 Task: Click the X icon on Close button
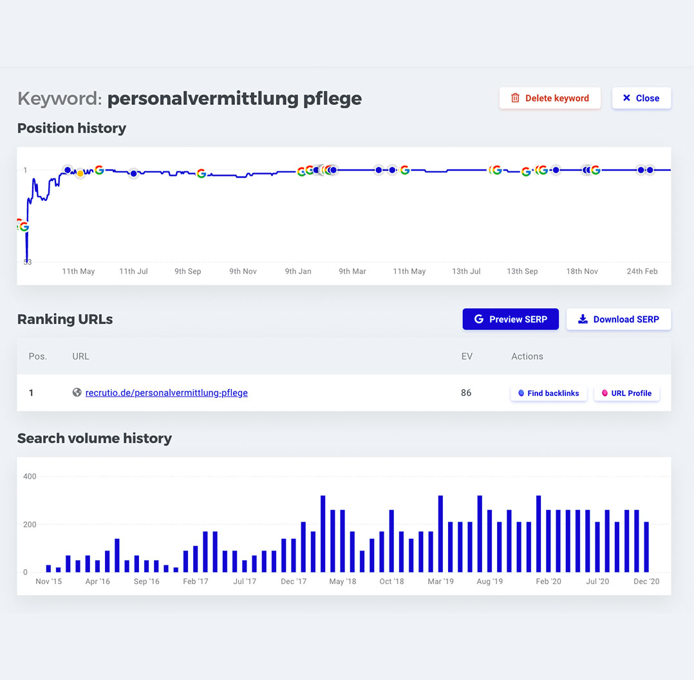[626, 98]
